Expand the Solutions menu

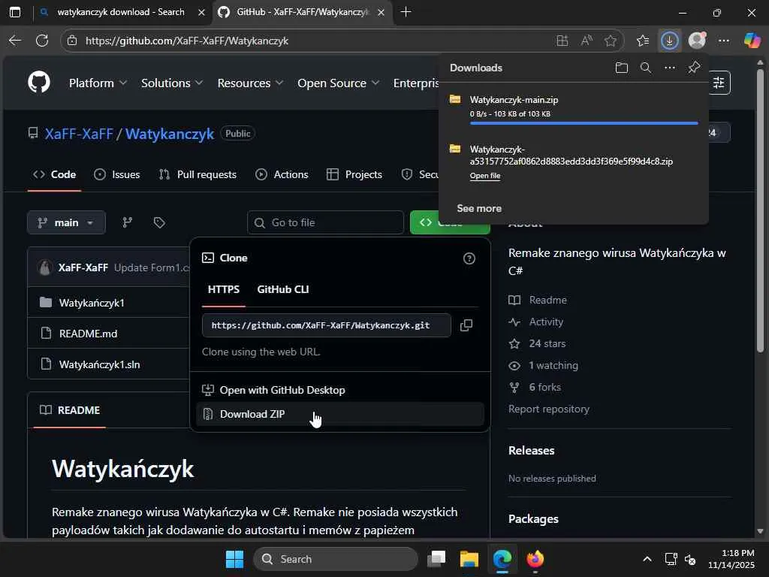pos(172,83)
